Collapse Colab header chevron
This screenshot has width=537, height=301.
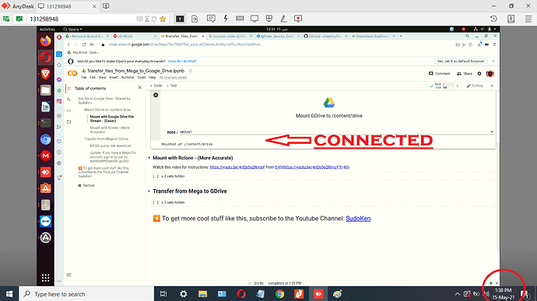pos(492,86)
